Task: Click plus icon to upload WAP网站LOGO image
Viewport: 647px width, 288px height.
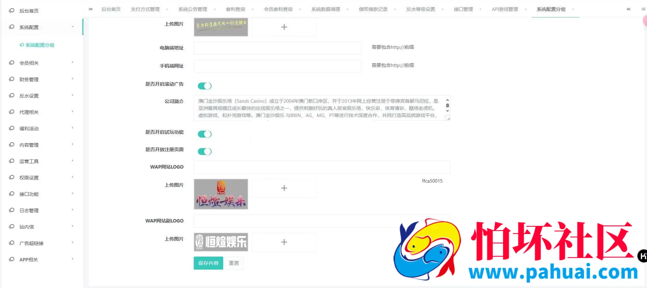Action: click(x=284, y=188)
